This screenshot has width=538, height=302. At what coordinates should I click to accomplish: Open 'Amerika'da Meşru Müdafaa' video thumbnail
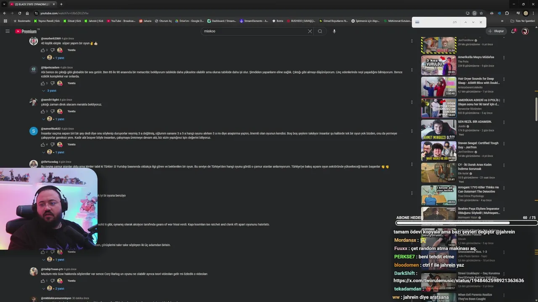coord(438,65)
